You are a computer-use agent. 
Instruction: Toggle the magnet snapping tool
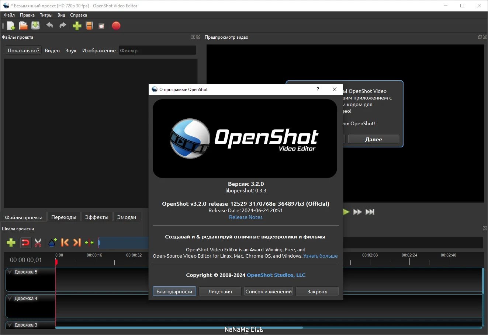coord(25,242)
